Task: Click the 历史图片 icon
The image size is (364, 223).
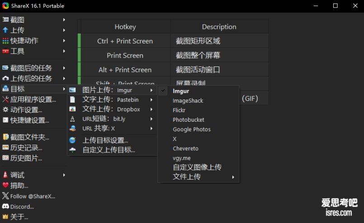Action: pos(5,158)
